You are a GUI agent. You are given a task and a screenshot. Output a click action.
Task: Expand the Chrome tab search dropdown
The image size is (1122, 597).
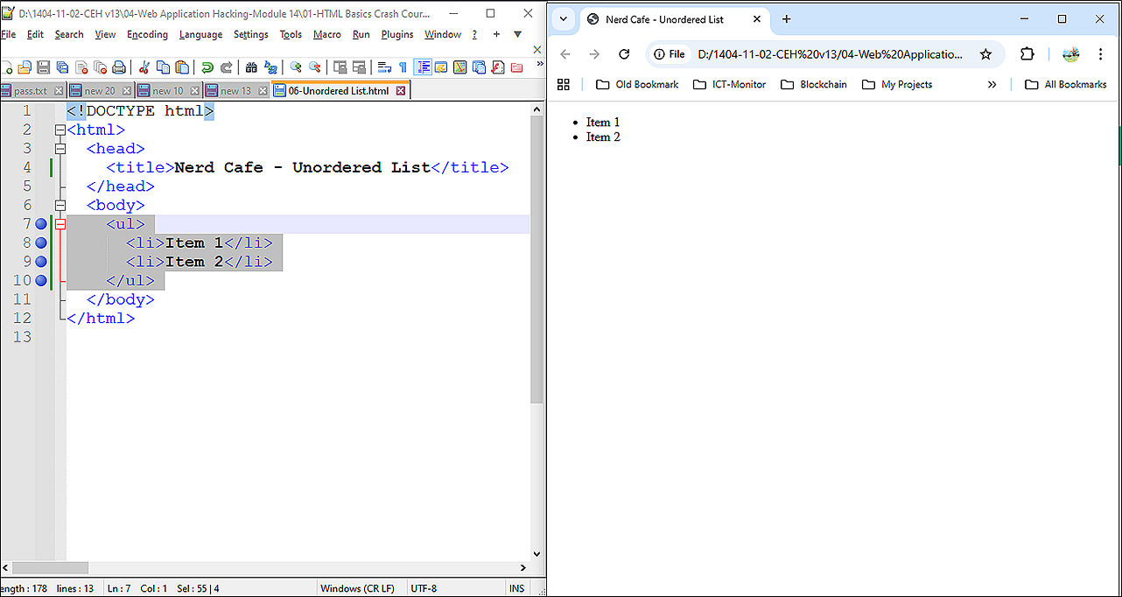(564, 19)
